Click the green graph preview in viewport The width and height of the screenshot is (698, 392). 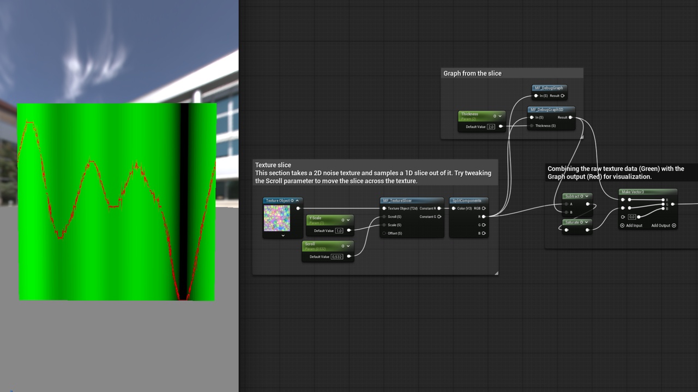(x=117, y=201)
